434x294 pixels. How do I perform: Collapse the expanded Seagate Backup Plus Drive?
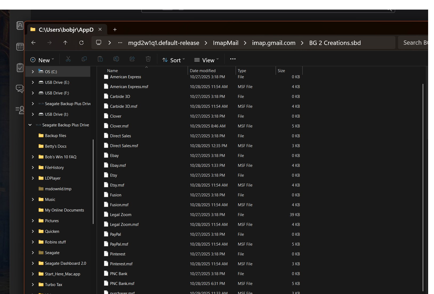click(x=30, y=125)
